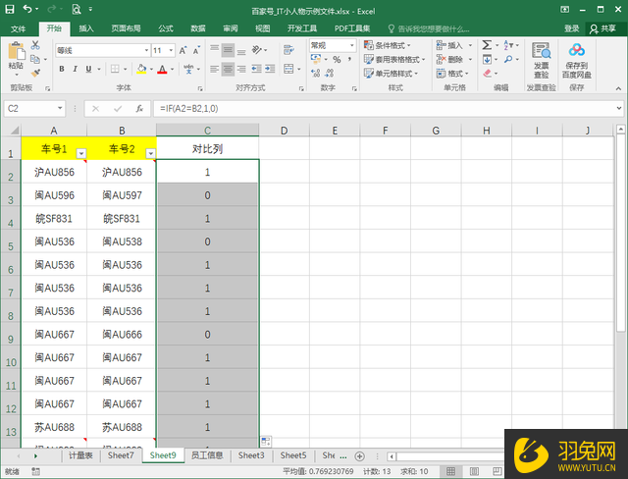This screenshot has height=479, width=628.
Task: Open the Quick Analysis icon below column C
Action: pos(266,442)
